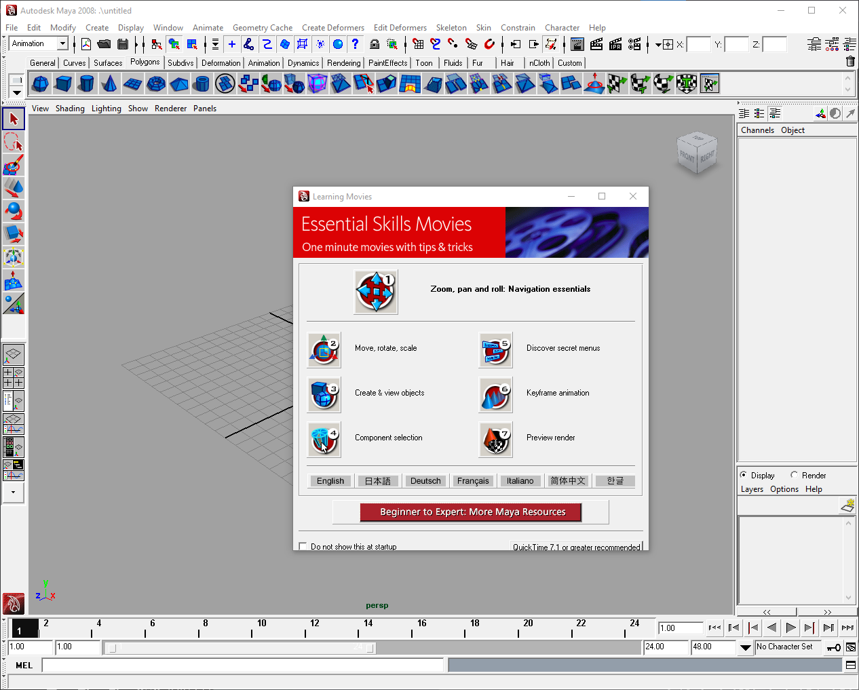
Task: Open the animation preferences icon
Action: tap(851, 647)
